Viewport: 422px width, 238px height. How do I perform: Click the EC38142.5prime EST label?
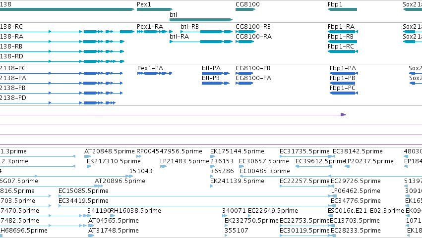(x=358, y=151)
